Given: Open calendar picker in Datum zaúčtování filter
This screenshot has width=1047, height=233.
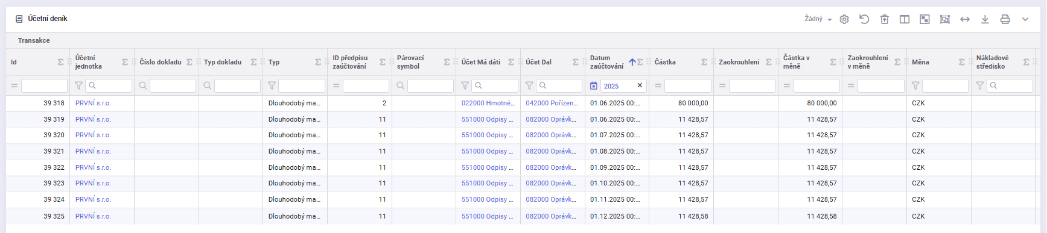Looking at the screenshot, I should click(594, 85).
